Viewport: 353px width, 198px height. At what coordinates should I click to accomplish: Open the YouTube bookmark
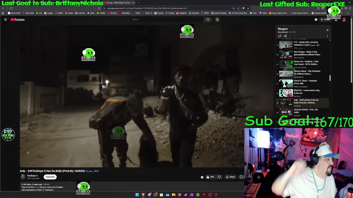click(x=112, y=13)
